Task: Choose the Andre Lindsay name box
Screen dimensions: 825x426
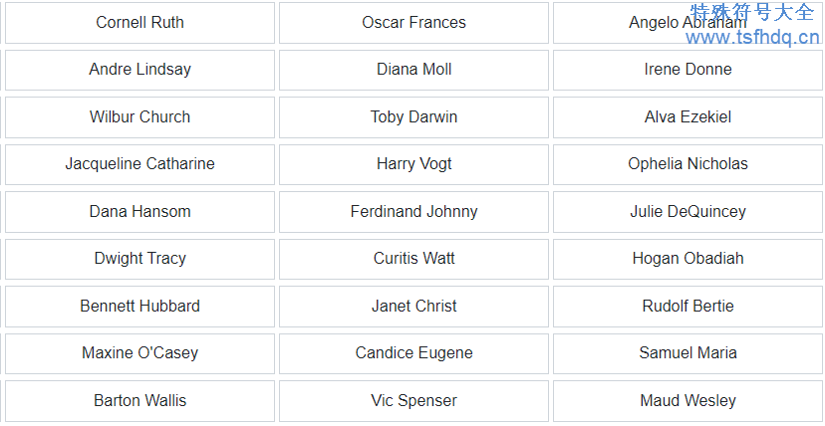Action: 139,70
